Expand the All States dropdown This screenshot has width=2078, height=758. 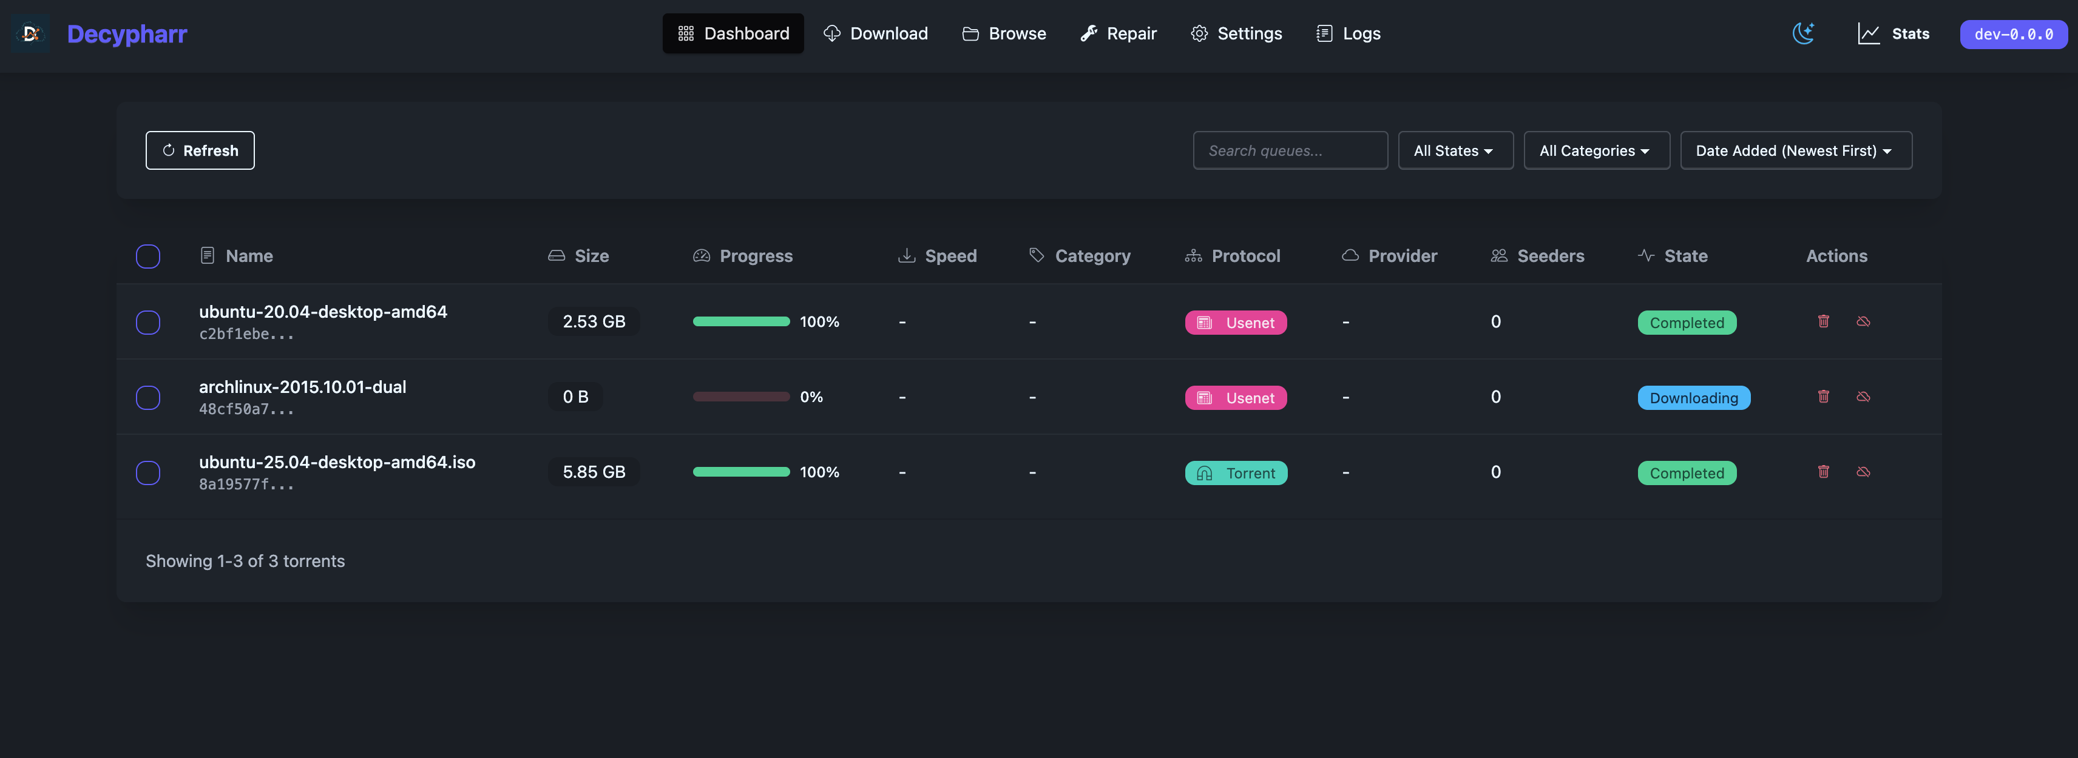pos(1455,151)
